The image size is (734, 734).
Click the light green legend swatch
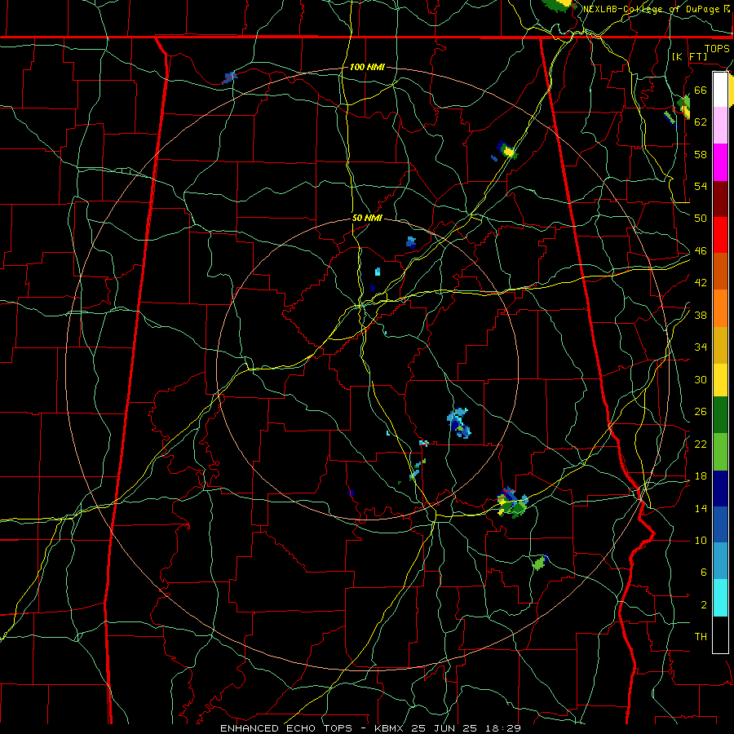720,451
